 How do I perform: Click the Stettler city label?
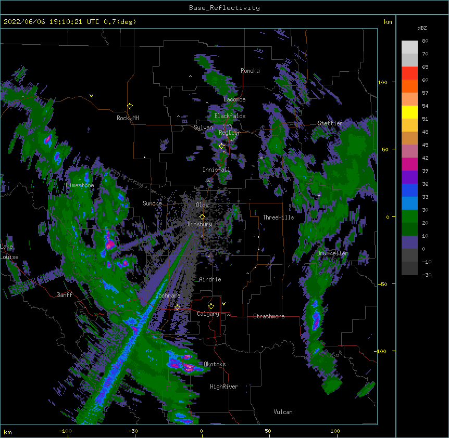point(330,123)
